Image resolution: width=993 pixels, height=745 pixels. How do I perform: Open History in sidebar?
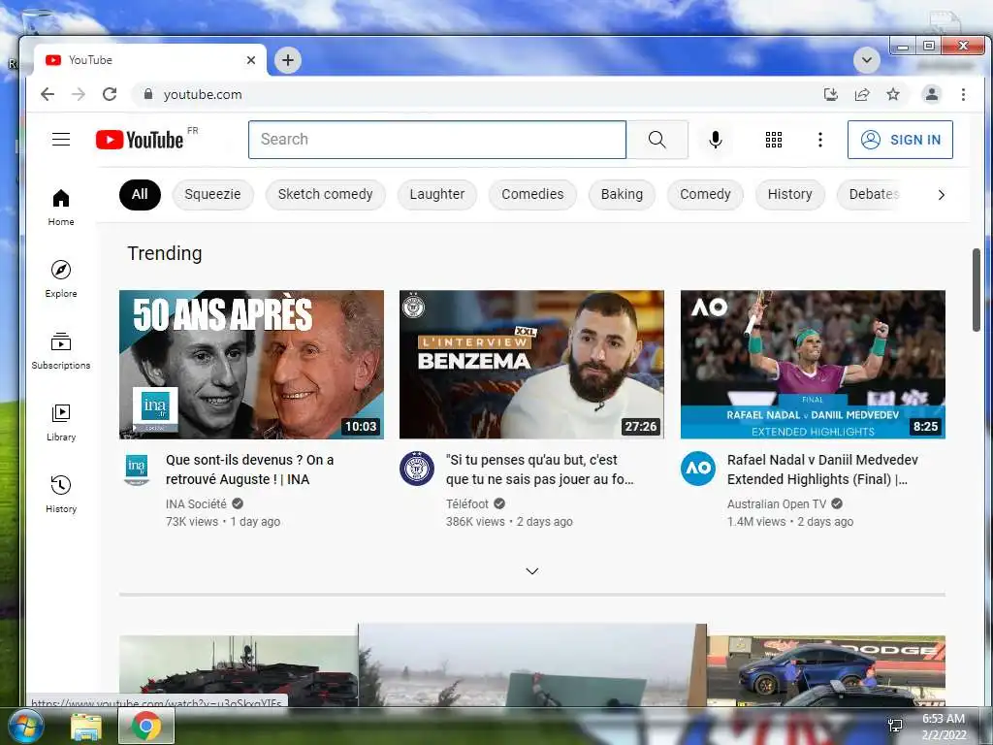click(x=61, y=494)
